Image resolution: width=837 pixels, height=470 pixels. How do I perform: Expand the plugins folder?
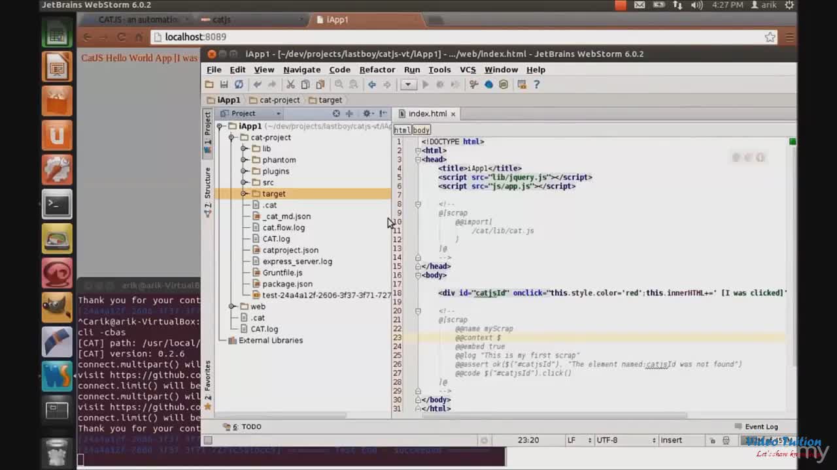[243, 171]
